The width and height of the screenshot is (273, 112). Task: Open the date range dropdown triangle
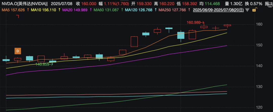[247, 10]
